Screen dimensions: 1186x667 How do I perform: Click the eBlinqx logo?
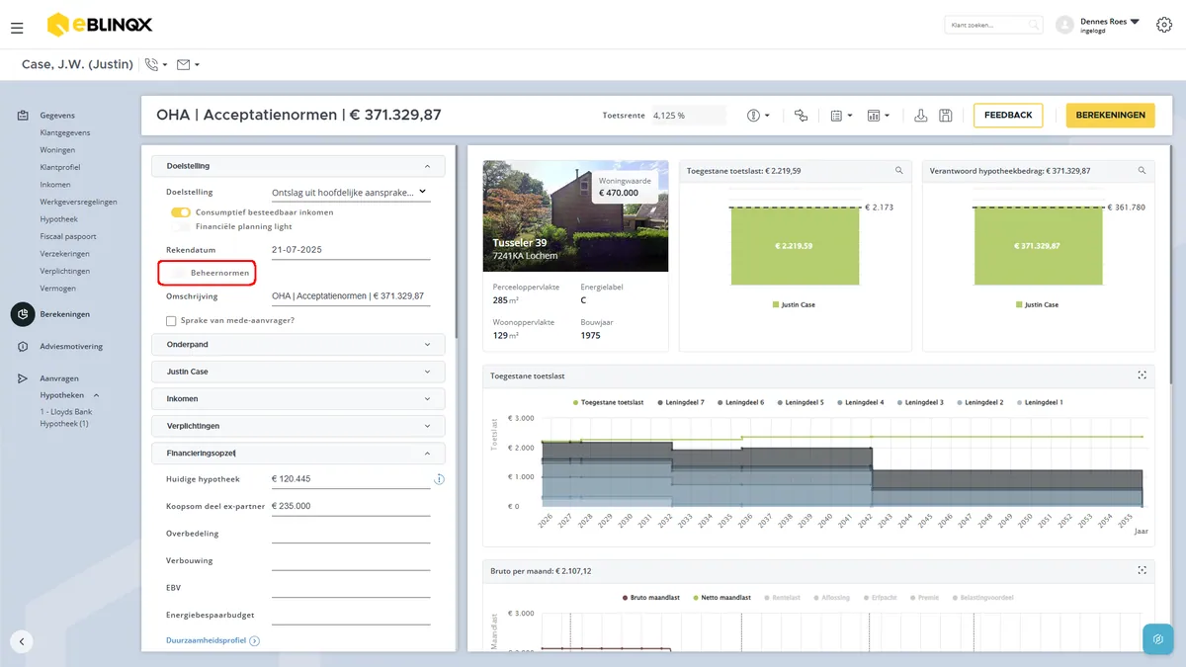point(100,25)
